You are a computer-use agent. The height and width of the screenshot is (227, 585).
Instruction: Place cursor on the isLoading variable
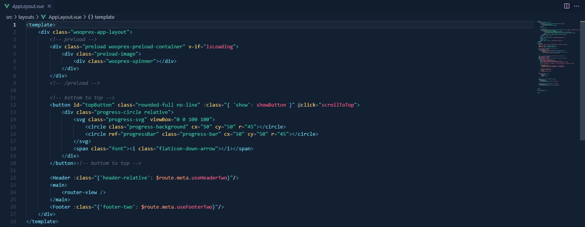221,46
